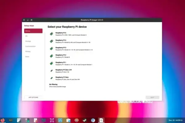Screen dimensions: 185x123
Task: Open the orange eye-shaped app in taskbar
Action: (76, 120)
